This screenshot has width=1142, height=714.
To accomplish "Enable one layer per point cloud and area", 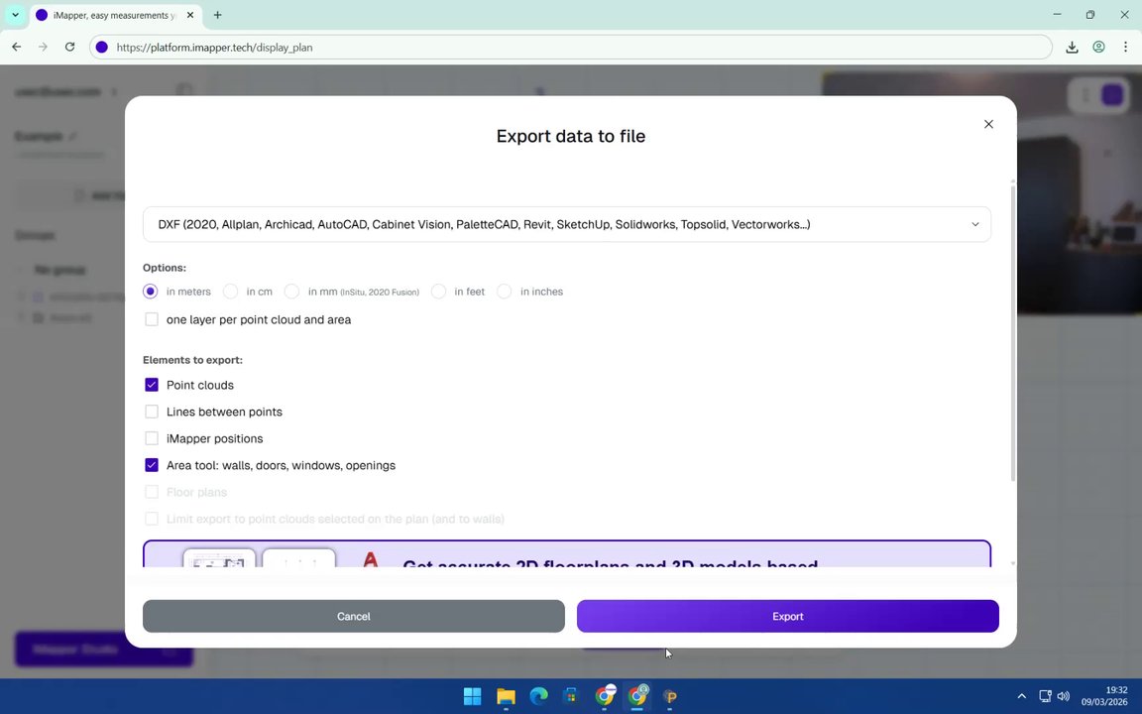I will (152, 319).
